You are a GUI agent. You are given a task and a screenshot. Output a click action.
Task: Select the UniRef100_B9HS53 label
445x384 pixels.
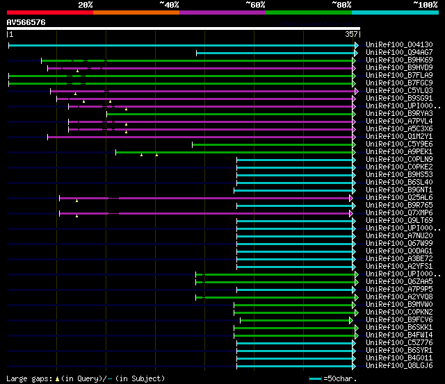[x=399, y=174]
